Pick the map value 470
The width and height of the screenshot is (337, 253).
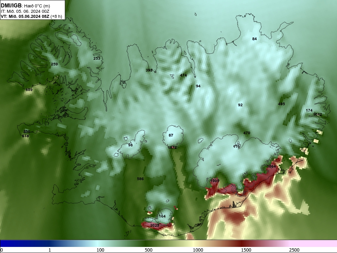point(247,133)
